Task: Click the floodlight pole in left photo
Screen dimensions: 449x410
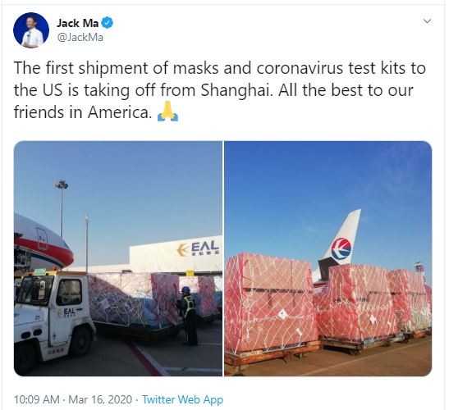Action: [62, 208]
